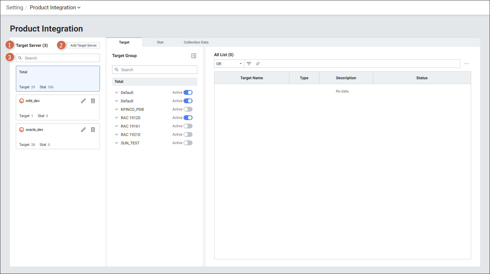This screenshot has height=274, width=490.
Task: Click the trash icon for oracle_dev
Action: [x=93, y=130]
